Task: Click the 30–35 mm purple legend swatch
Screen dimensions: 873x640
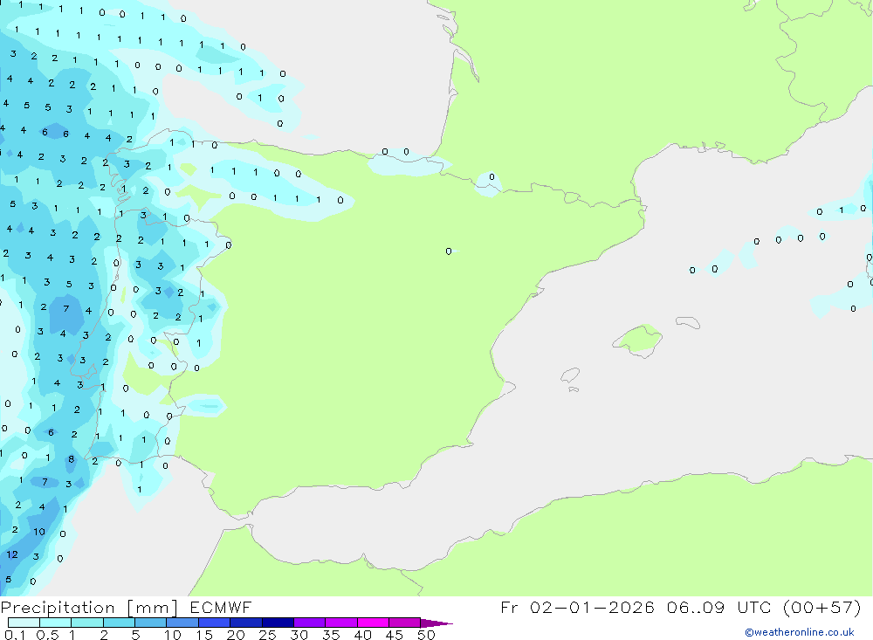Action: pyautogui.click(x=309, y=623)
